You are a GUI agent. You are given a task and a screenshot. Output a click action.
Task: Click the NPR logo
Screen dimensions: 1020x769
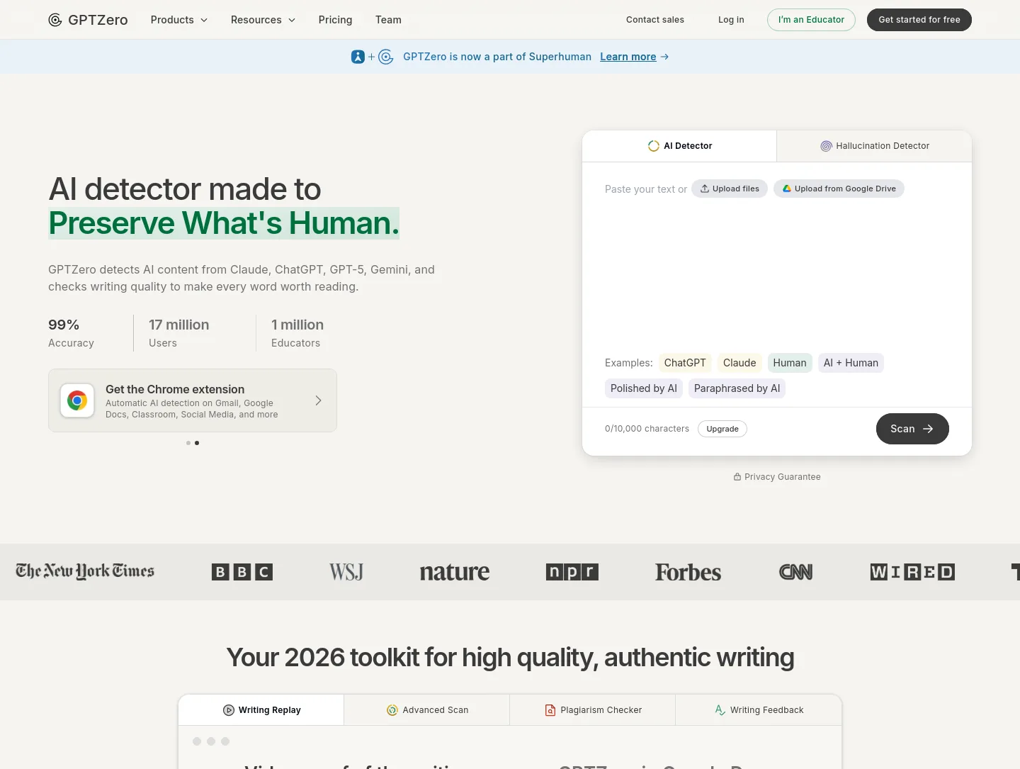[x=572, y=572]
